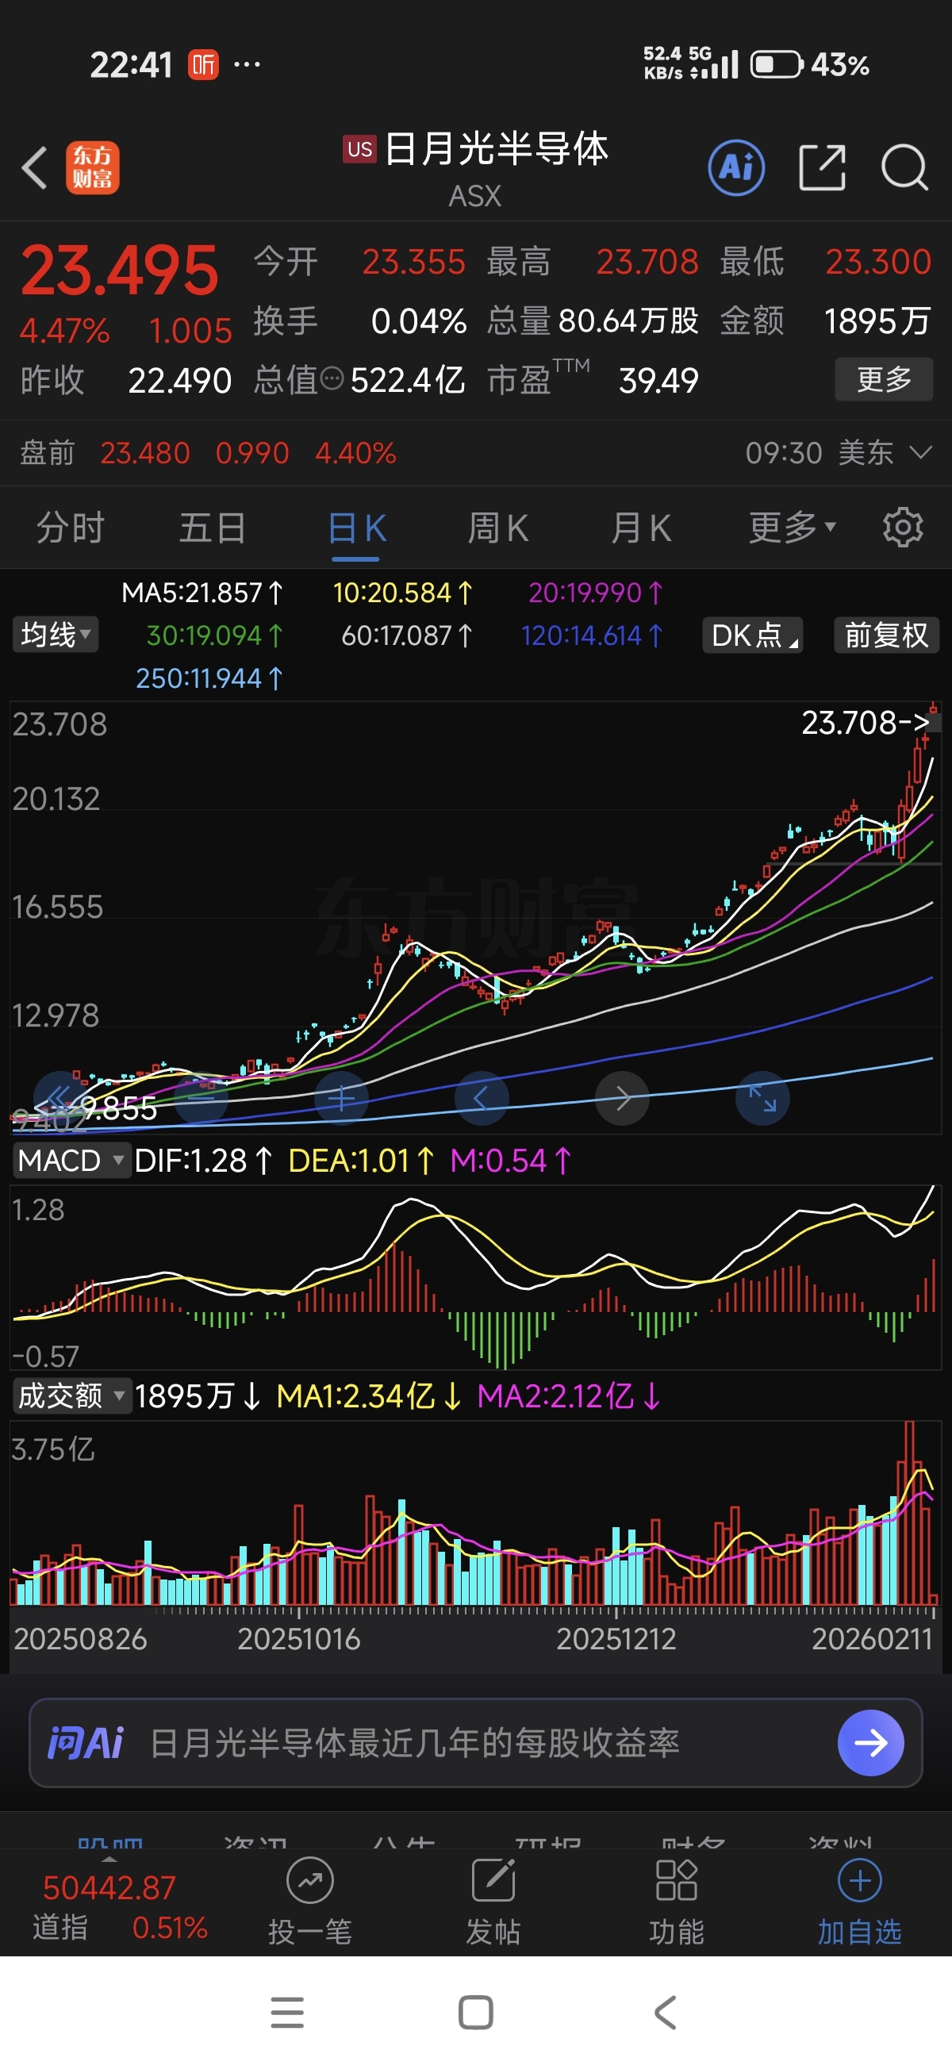Toggle the 前复权 adjustment button

pos(886,635)
